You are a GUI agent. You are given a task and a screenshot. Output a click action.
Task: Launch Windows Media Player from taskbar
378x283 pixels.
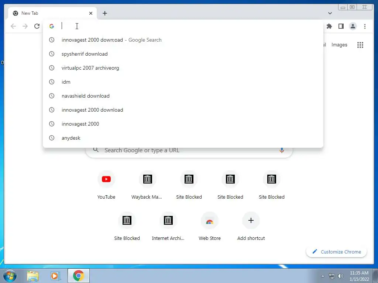55,276
